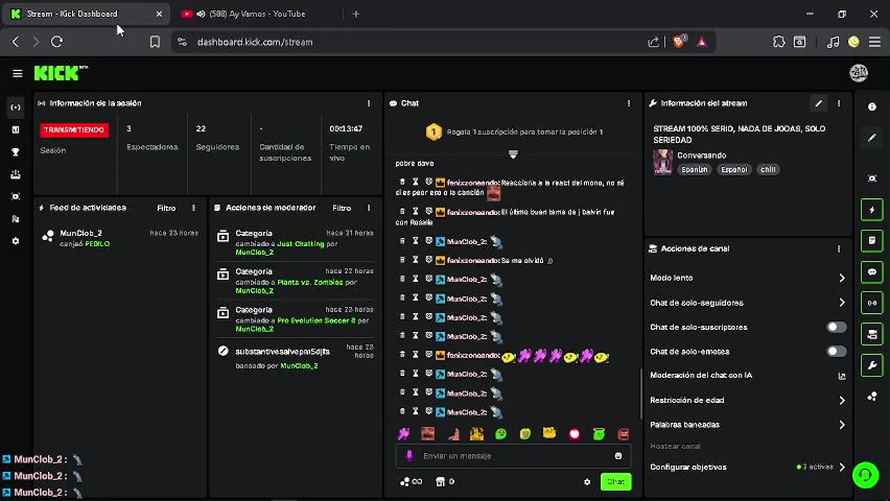Toggle the wrench widget in right sidebar
This screenshot has width=890, height=501.
coord(872,365)
